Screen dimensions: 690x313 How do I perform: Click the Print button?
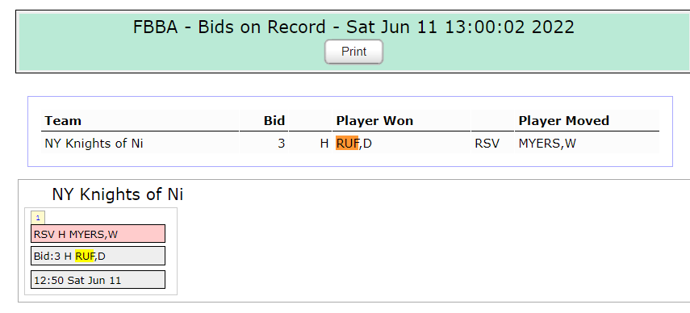pyautogui.click(x=353, y=52)
